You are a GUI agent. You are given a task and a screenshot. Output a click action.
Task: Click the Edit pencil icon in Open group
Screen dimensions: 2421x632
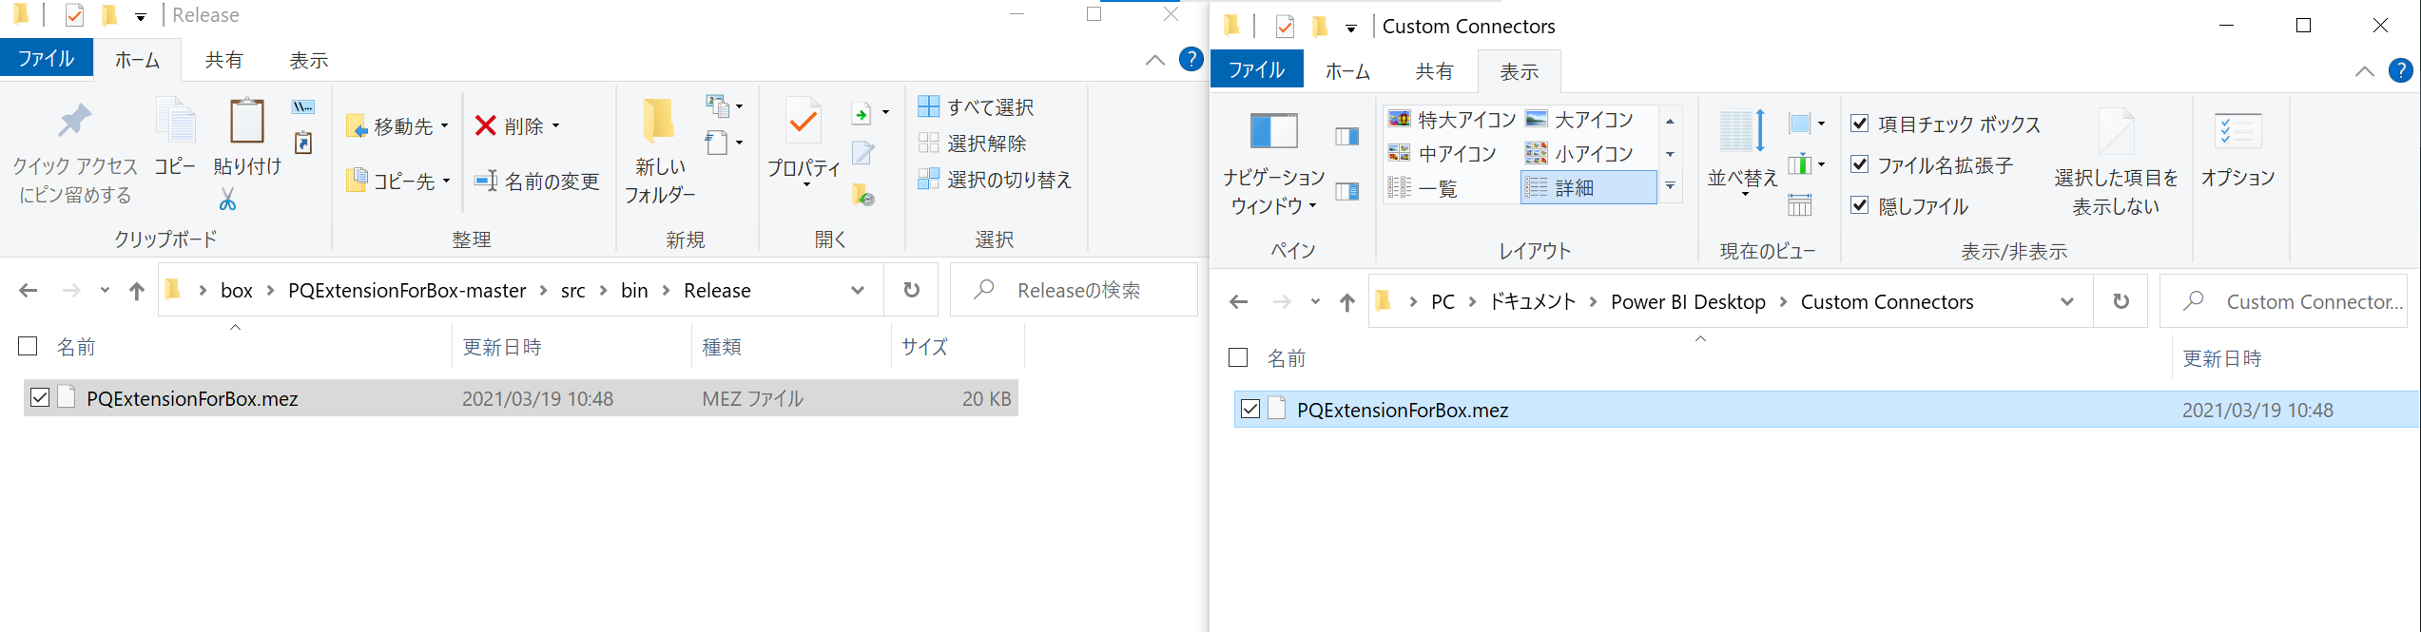pos(863,152)
